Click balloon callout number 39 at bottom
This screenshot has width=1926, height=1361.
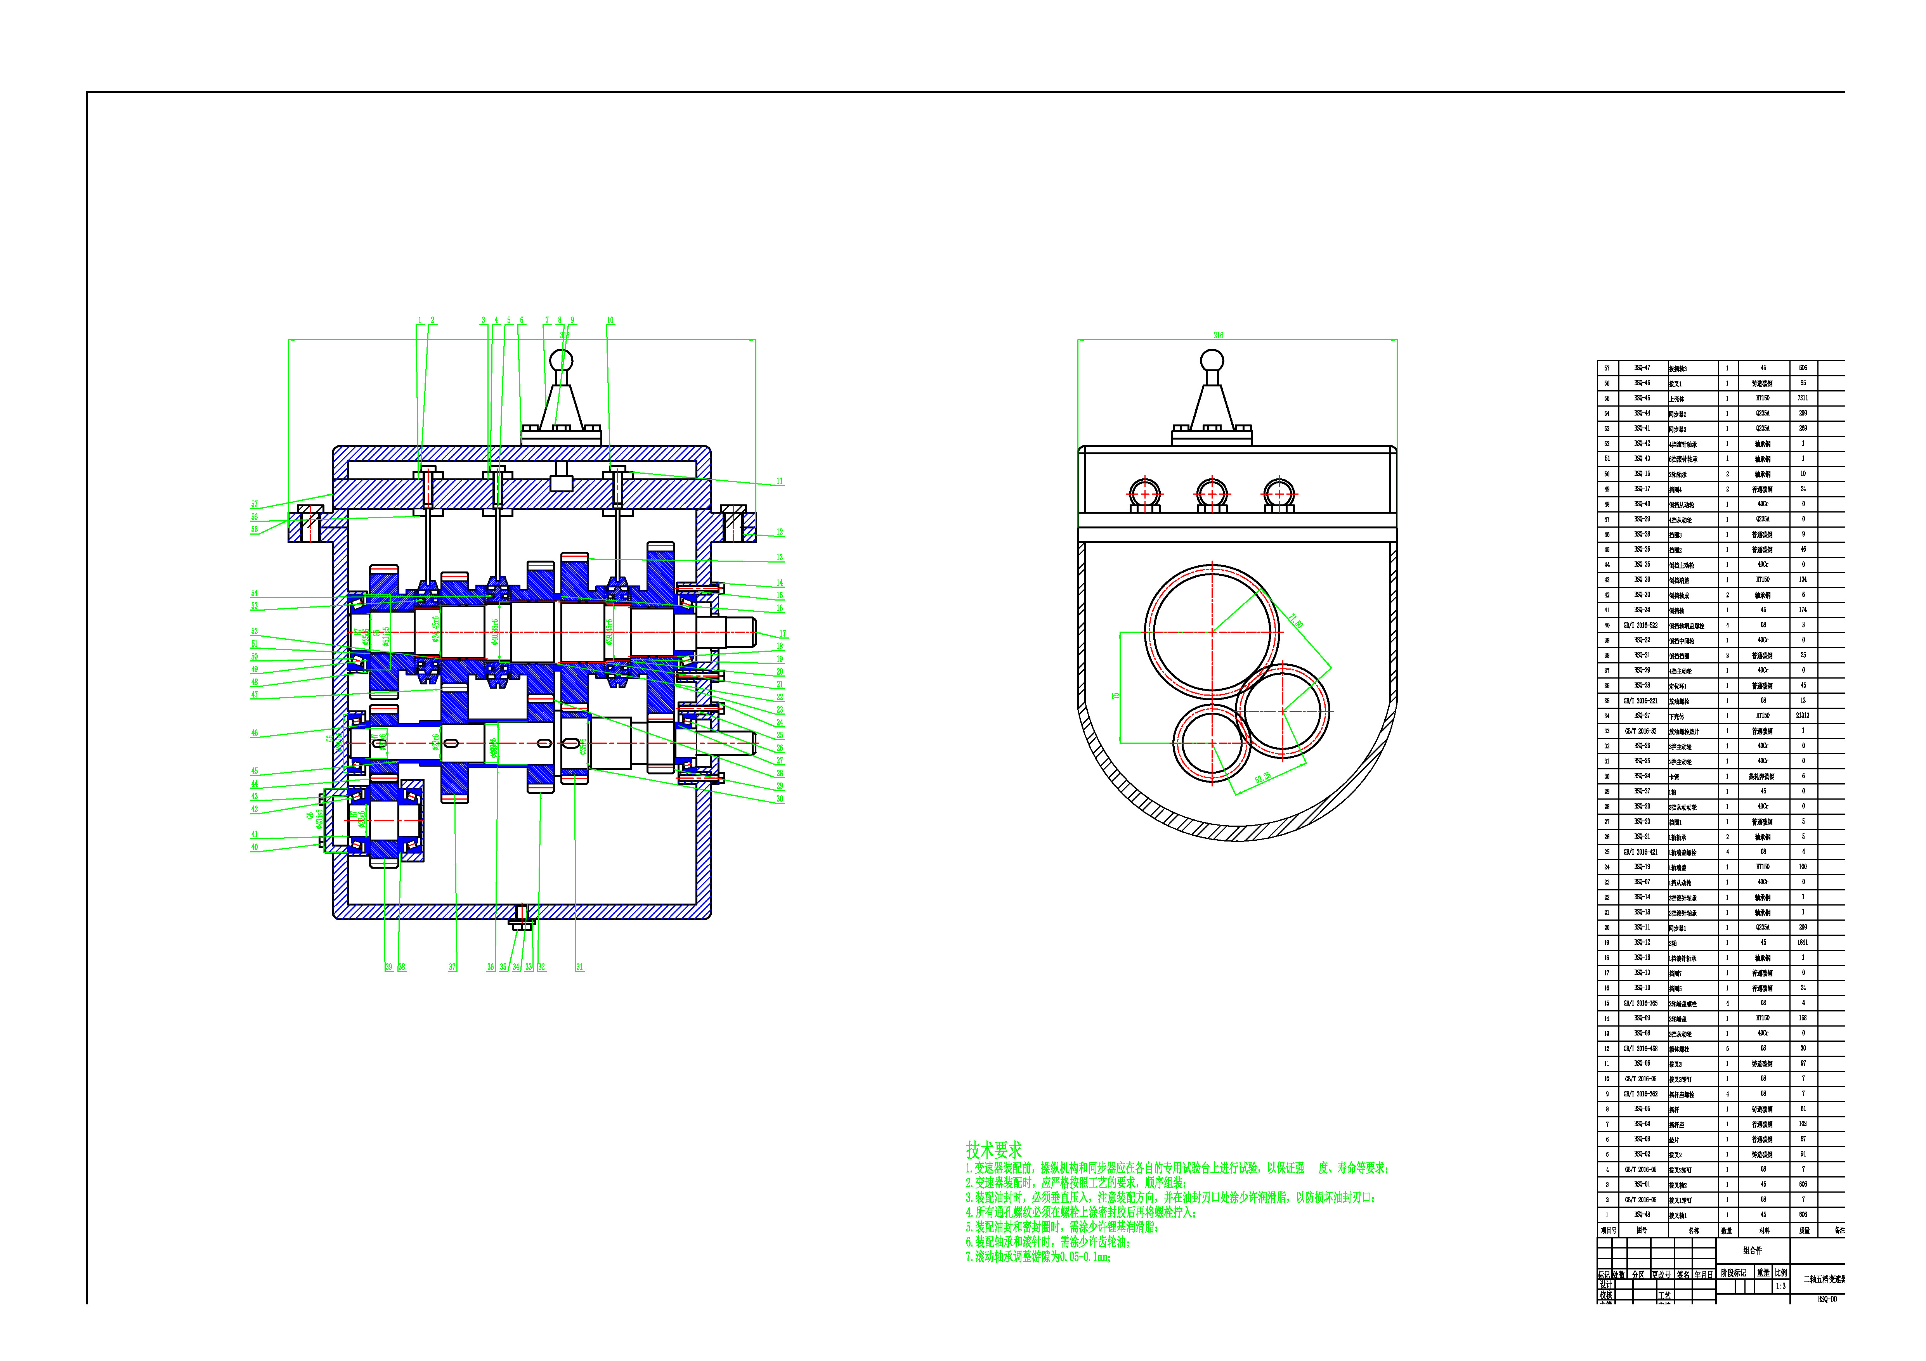coord(388,968)
